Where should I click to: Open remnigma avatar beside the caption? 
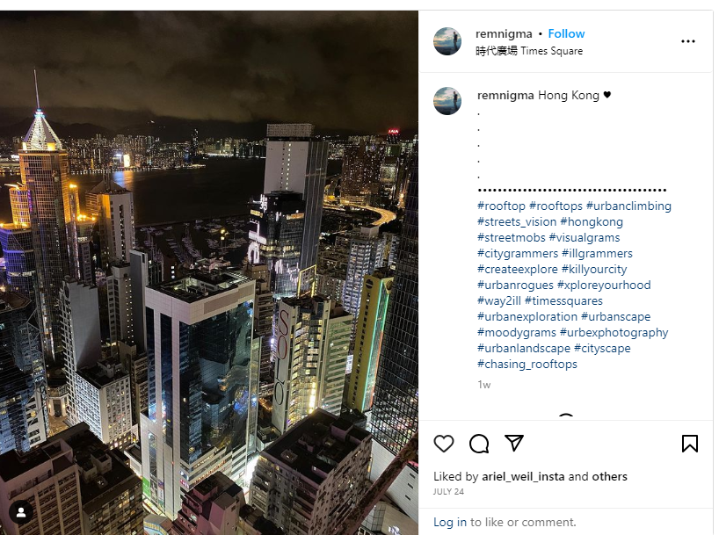pyautogui.click(x=447, y=101)
